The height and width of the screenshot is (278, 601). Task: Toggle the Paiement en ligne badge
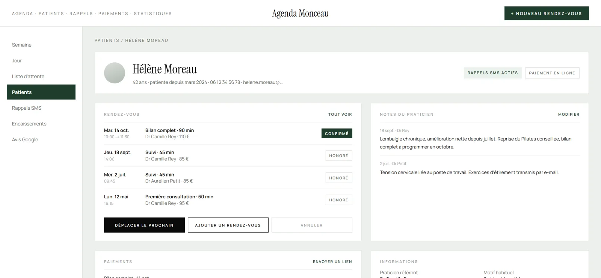pos(552,73)
